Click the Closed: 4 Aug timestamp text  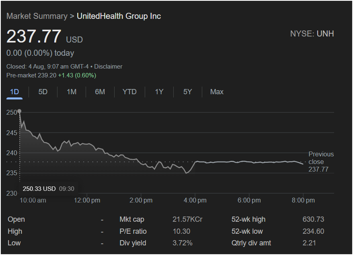(47, 67)
